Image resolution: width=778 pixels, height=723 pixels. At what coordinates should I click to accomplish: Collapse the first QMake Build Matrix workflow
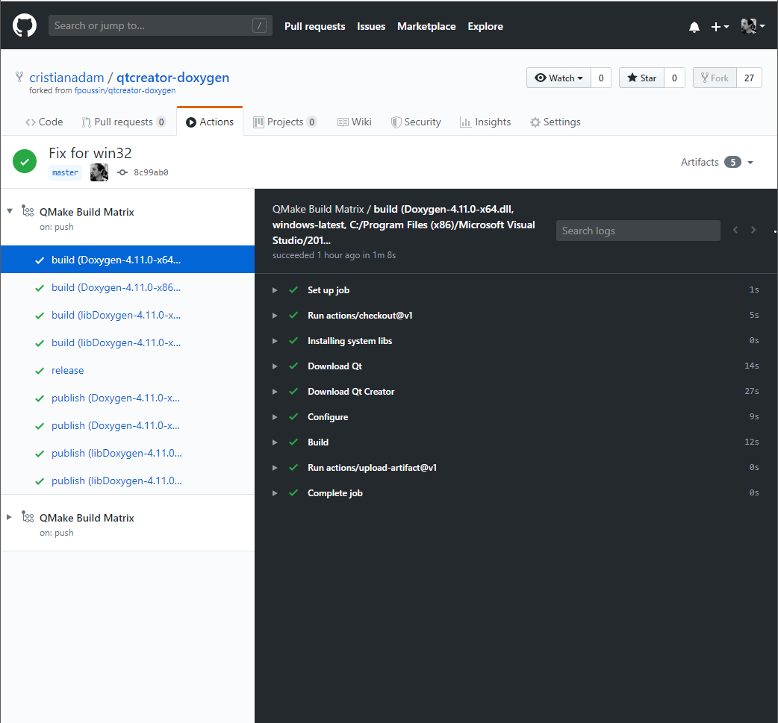point(10,211)
